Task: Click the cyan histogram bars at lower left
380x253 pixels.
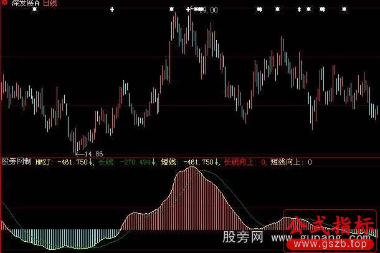Action: pos(25,237)
